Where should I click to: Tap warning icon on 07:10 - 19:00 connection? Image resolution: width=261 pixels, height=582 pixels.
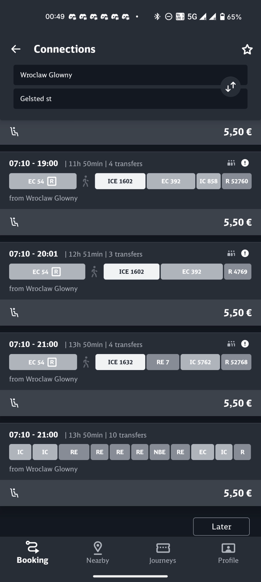[245, 163]
